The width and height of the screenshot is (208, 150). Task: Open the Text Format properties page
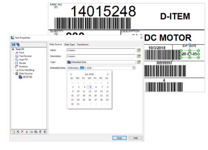point(25,56)
